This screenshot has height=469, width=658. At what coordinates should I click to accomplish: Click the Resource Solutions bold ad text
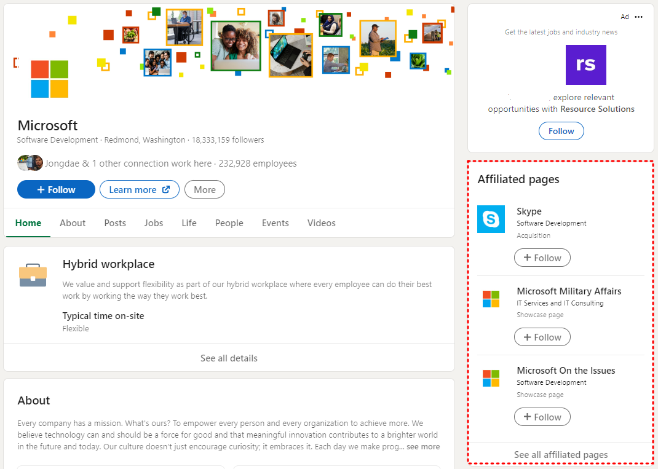[x=597, y=109]
